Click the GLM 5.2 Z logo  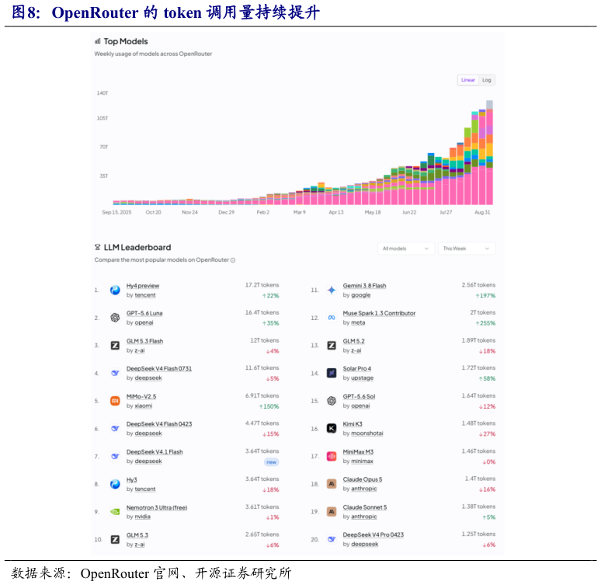point(332,345)
